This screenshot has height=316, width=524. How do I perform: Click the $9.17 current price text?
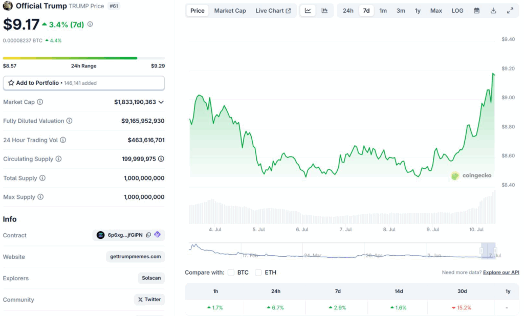tap(21, 25)
